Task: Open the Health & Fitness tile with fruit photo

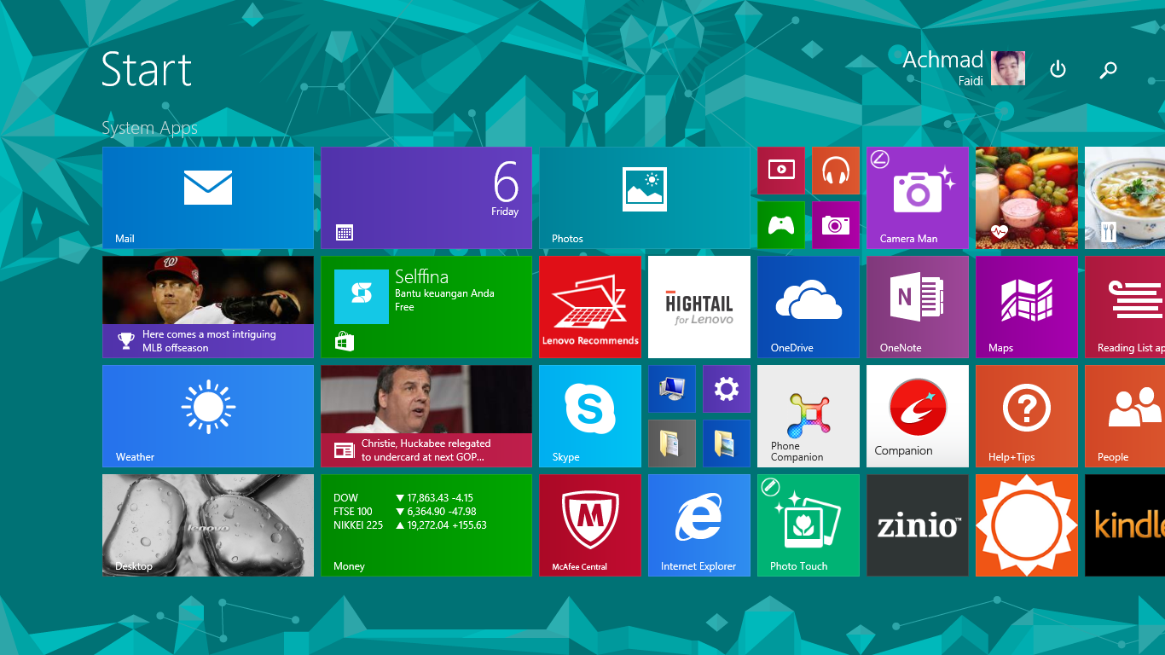Action: point(1027,198)
